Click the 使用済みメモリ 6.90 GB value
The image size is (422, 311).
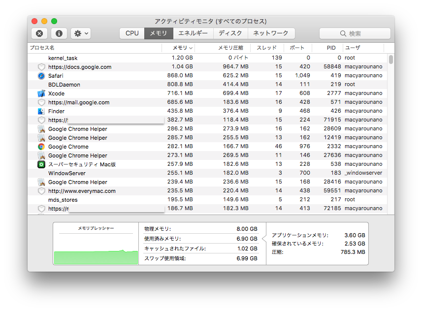[x=247, y=239]
